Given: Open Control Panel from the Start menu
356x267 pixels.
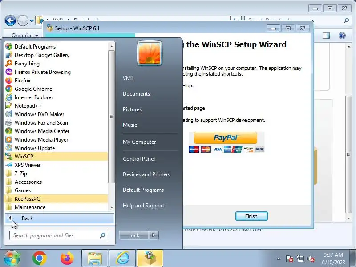Looking at the screenshot, I should [139, 159].
